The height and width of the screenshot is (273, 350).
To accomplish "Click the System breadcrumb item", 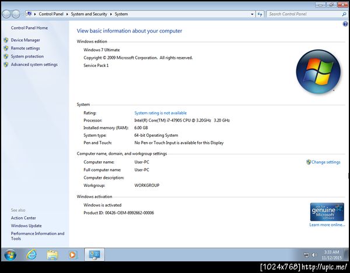I will (x=121, y=14).
